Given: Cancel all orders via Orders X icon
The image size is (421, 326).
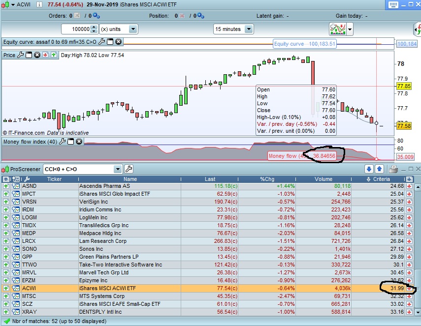Looking at the screenshot, I should [77, 16].
